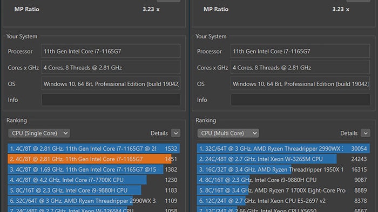Select multi-core rank 1 Threadripper 2990WX row
Viewport: 378px width, 212px height.
point(283,149)
